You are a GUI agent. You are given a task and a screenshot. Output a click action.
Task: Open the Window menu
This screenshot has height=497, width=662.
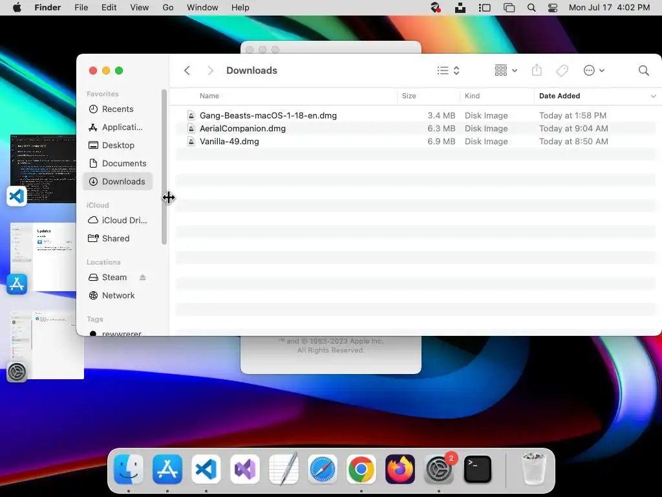pos(202,8)
